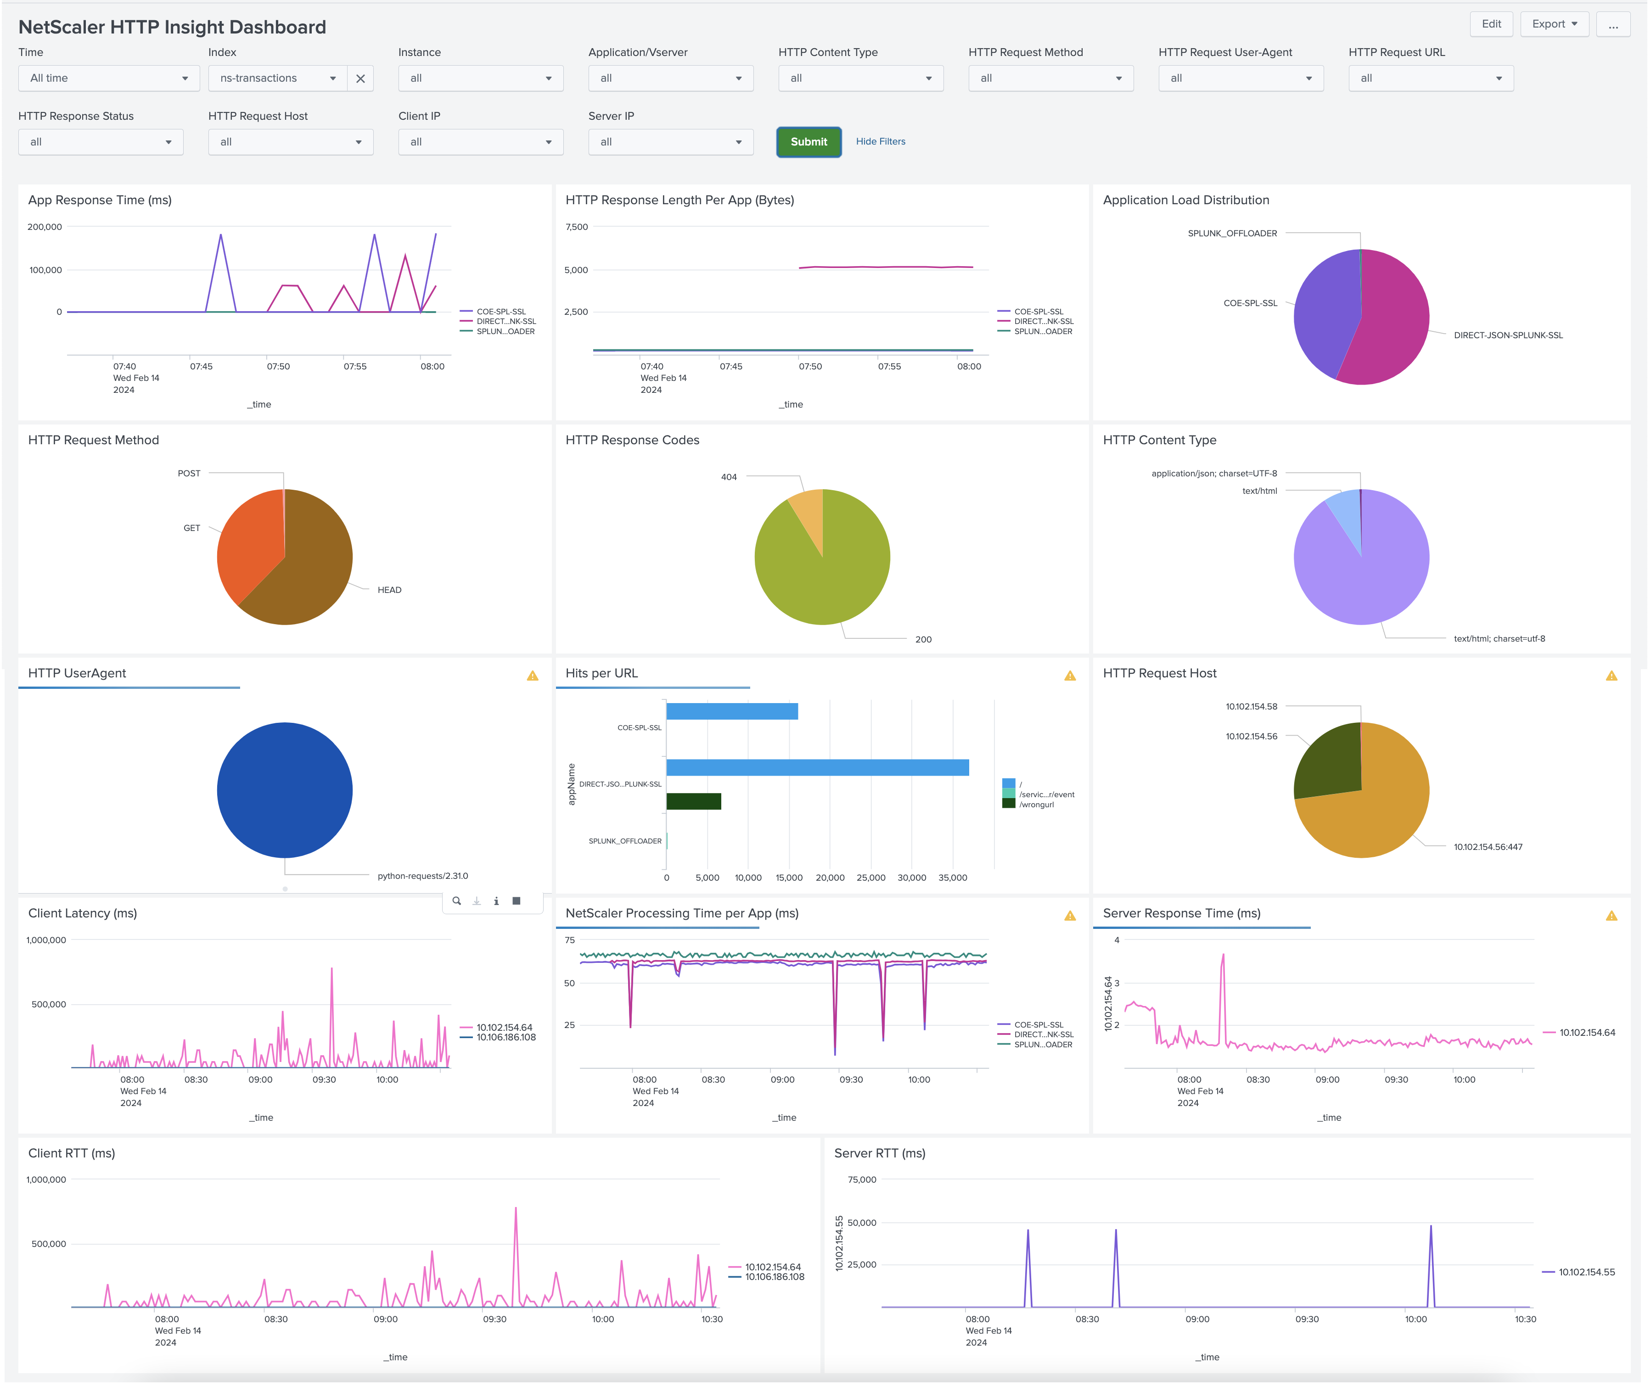Toggle /servic...r/event legend in Hits per URL
The image size is (1651, 1386).
(1039, 794)
